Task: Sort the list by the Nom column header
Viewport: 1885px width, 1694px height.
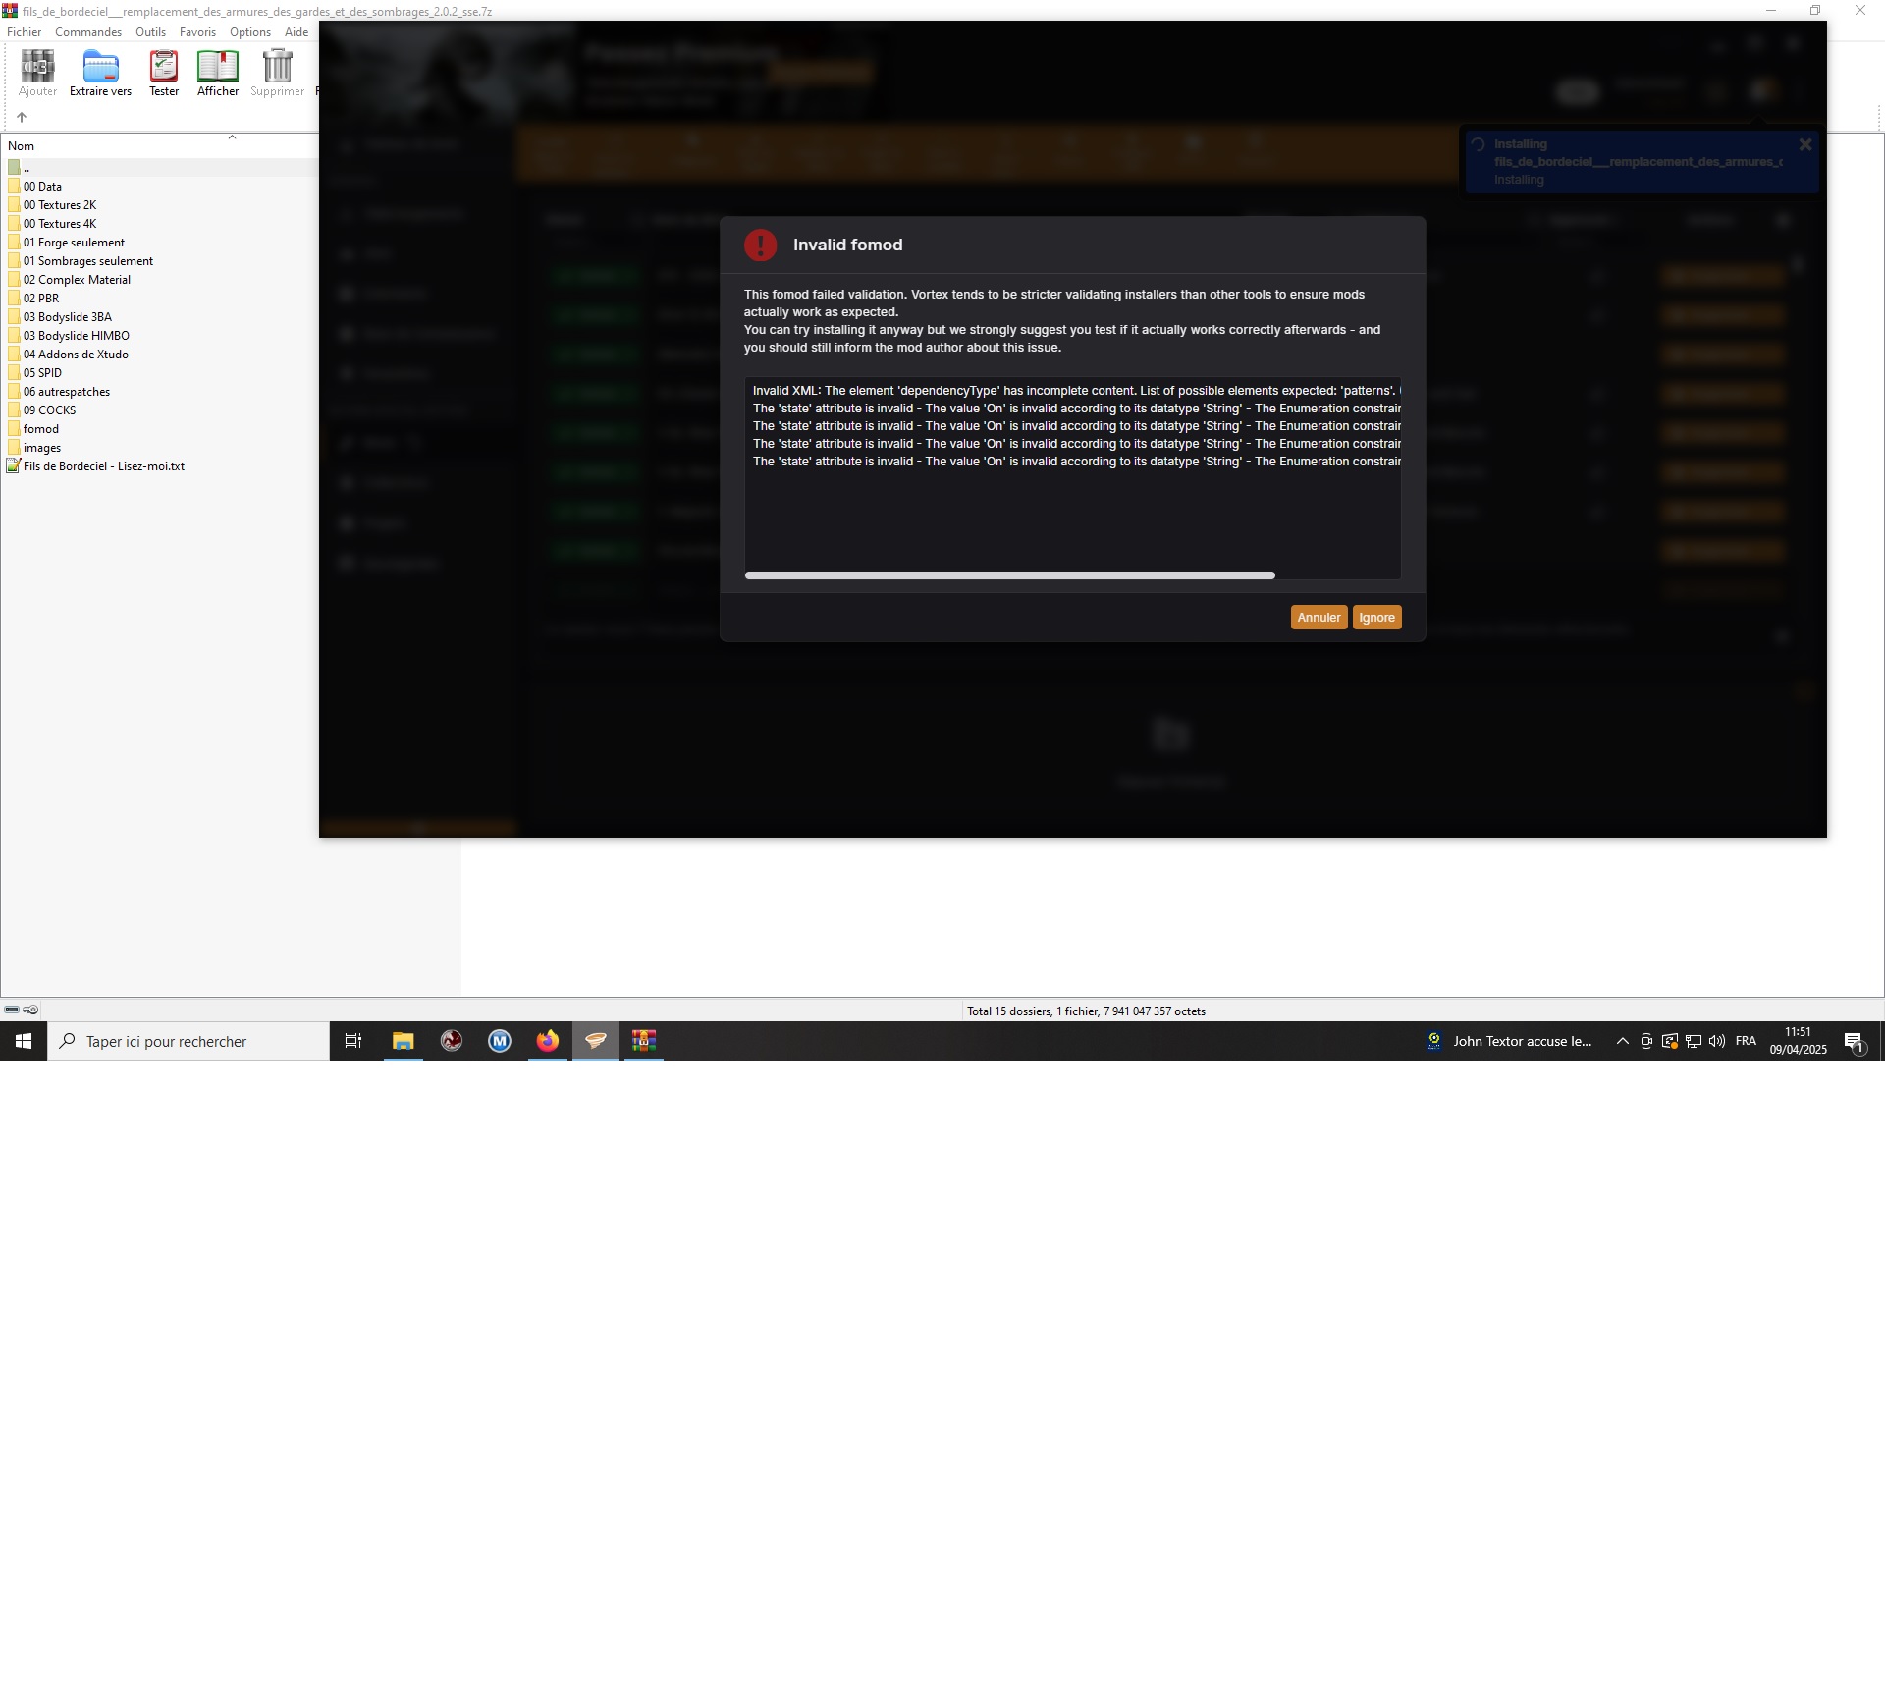Action: point(22,146)
